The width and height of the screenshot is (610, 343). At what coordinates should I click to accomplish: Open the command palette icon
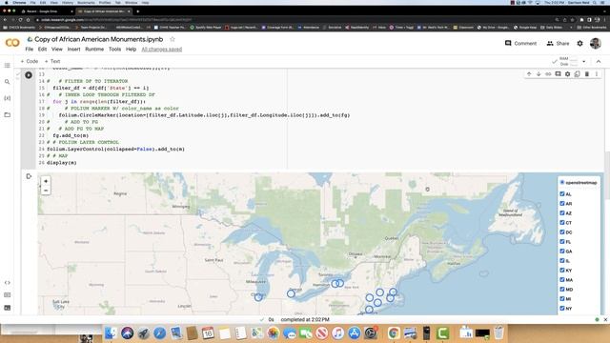click(7, 295)
